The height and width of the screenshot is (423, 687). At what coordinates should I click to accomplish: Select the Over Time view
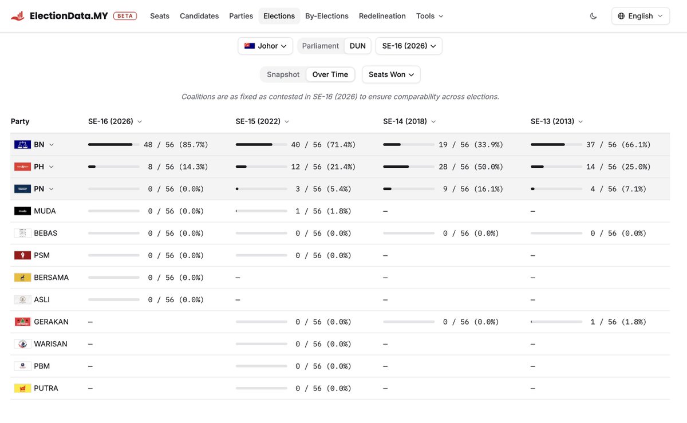coord(330,74)
